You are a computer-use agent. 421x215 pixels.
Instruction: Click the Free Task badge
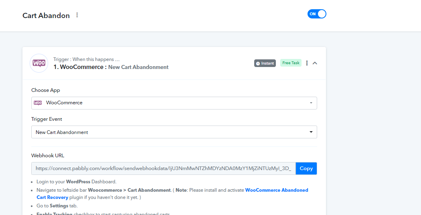291,63
